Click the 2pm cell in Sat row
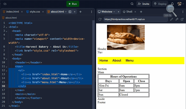The width and height of the screenshot is (186, 109). point(141,90)
